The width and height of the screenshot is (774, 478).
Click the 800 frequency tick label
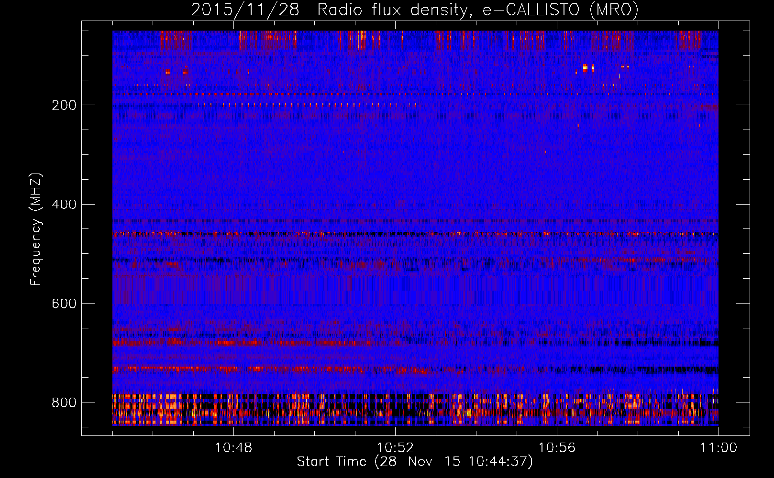click(64, 402)
